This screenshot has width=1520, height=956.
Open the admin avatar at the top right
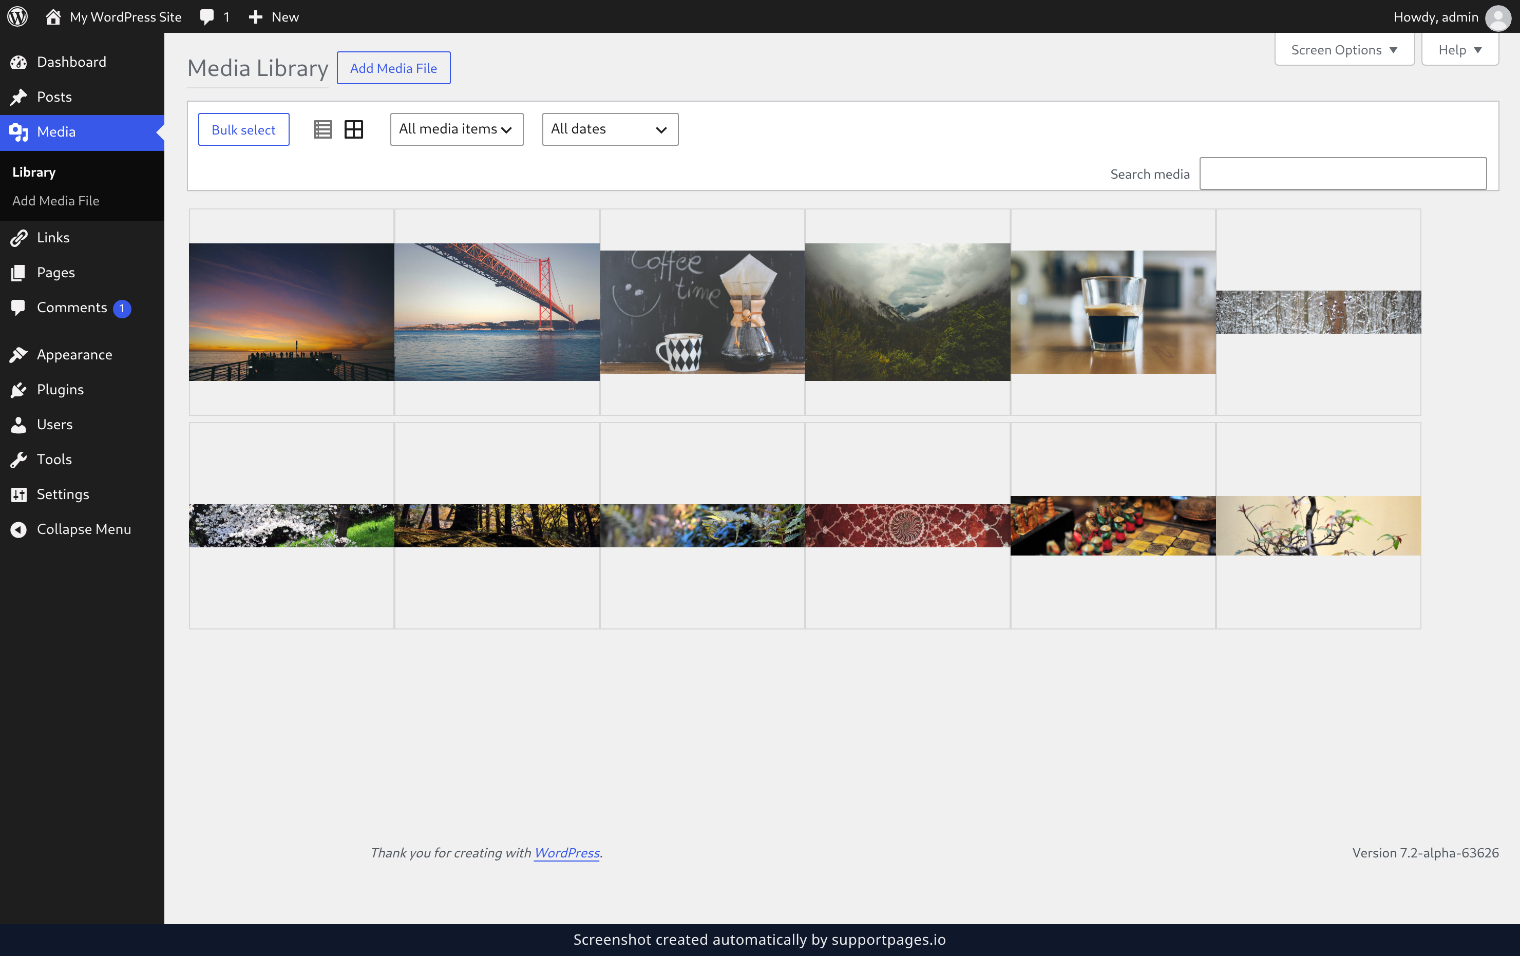[1498, 17]
